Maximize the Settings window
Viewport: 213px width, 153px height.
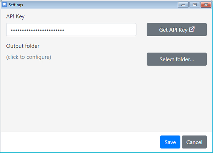194,5
